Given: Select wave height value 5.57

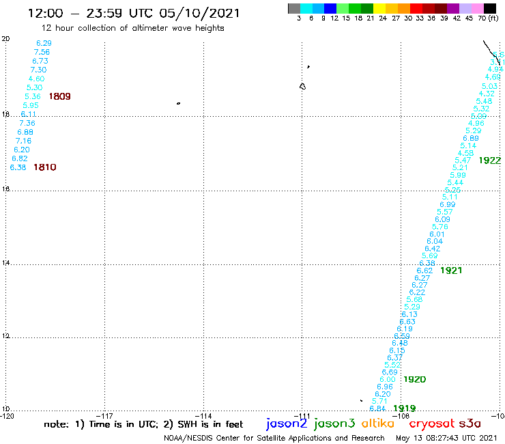Looking at the screenshot, I should pyautogui.click(x=445, y=212).
